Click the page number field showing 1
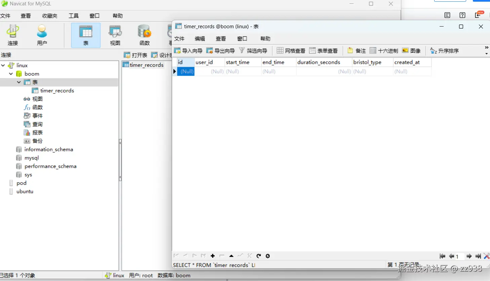The width and height of the screenshot is (490, 281). (x=459, y=256)
